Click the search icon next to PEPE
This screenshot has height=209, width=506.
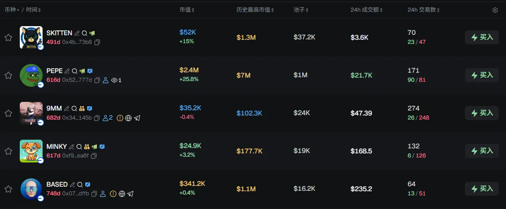[75, 71]
